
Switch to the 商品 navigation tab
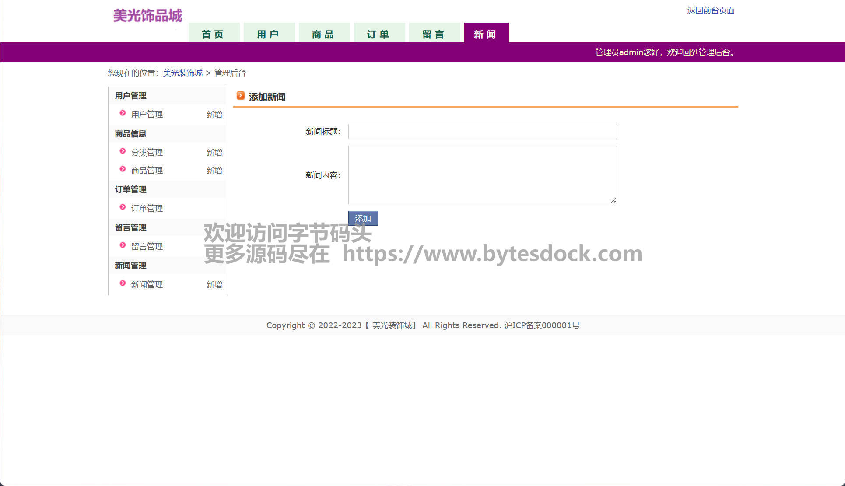tap(324, 34)
